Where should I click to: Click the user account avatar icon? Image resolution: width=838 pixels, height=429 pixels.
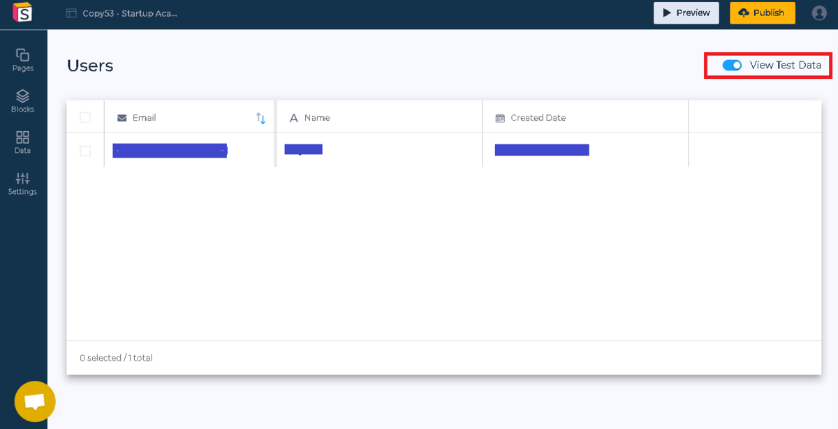coord(819,13)
